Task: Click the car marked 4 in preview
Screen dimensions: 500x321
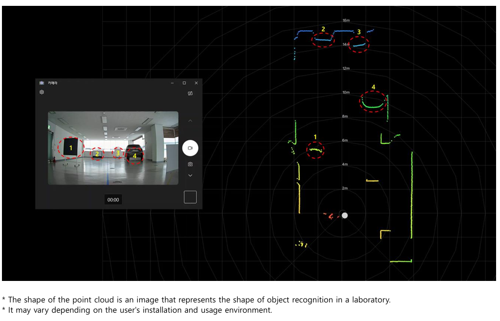Action: (x=134, y=152)
